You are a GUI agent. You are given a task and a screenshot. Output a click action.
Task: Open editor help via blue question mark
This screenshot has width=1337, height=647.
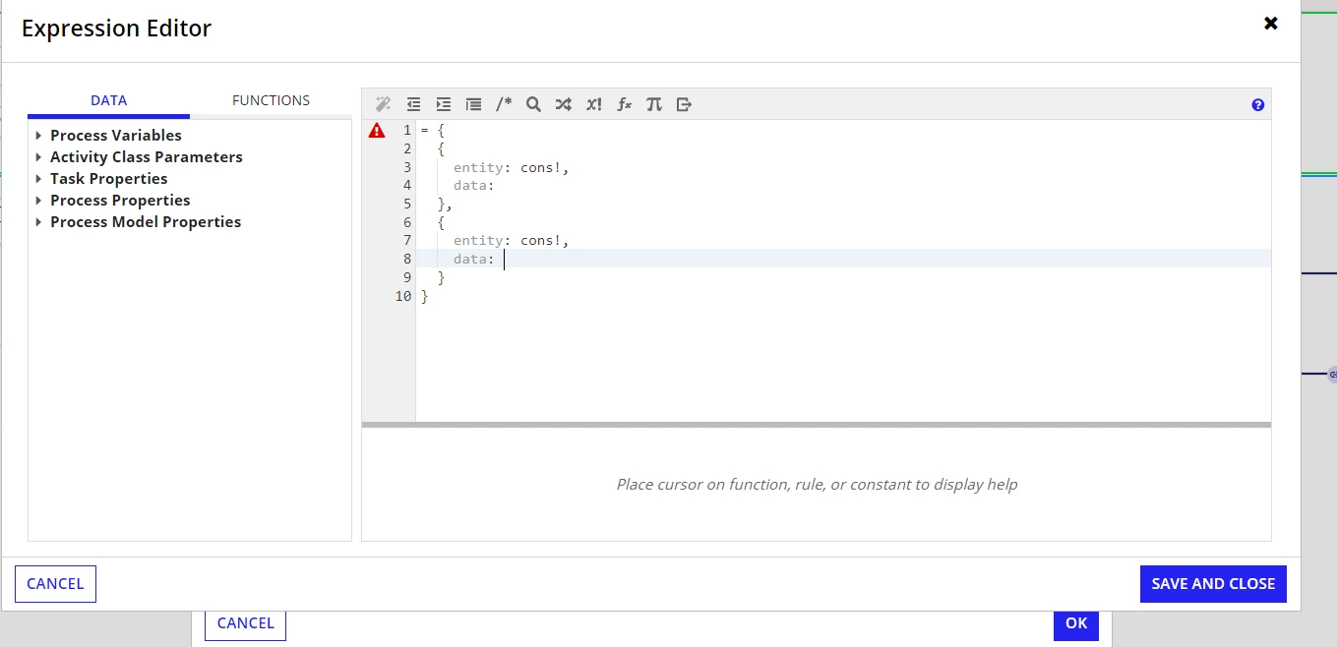point(1257,105)
